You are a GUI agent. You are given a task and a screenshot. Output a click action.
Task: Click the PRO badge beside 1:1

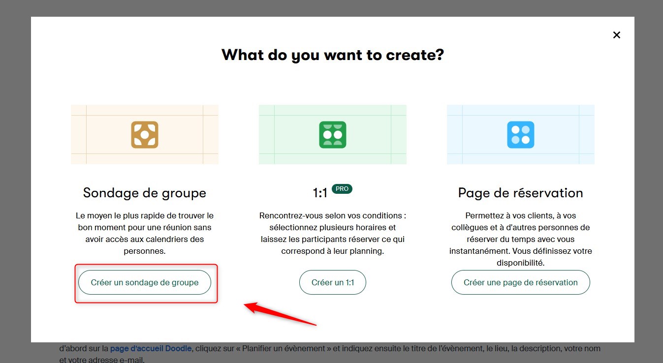point(342,189)
